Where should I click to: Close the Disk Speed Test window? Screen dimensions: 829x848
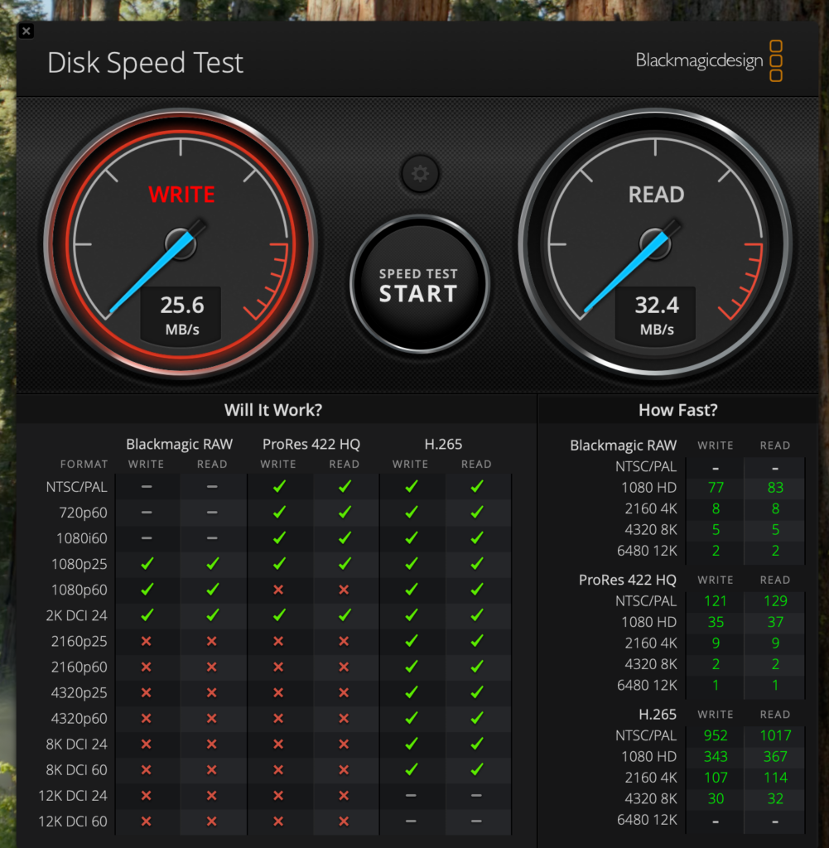[x=27, y=31]
